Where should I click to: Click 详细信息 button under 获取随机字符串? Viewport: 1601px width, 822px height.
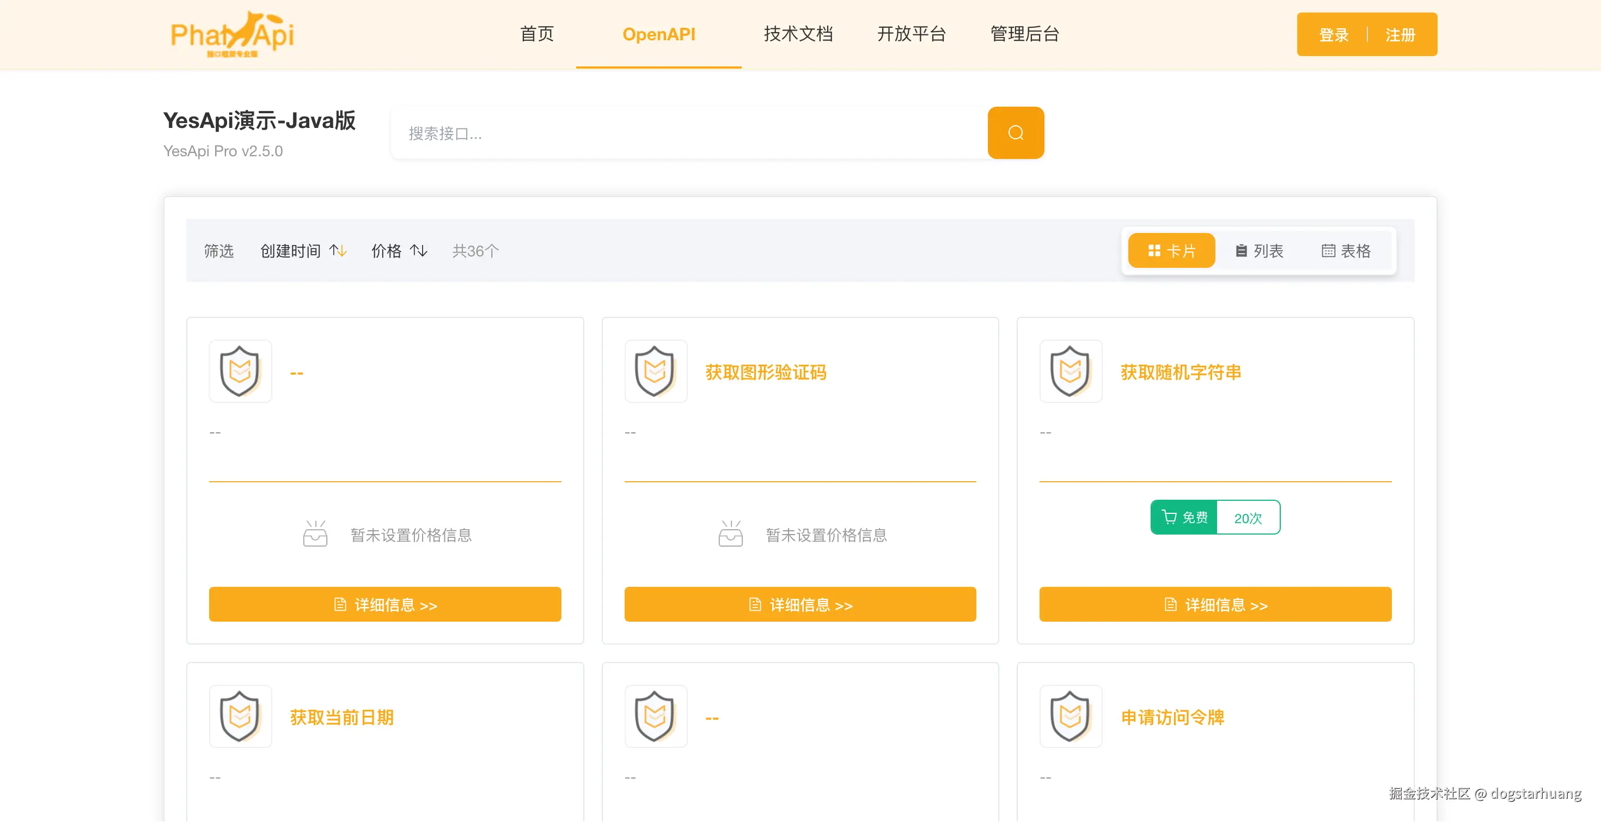(1214, 604)
